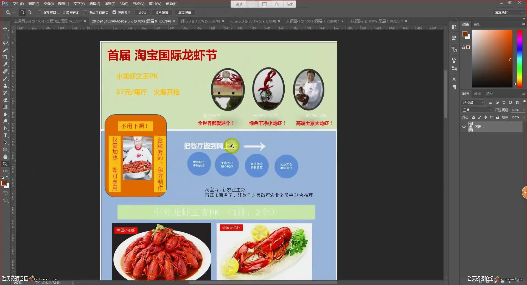This screenshot has height=285, width=527.
Task: Toggle lock all padlock icon
Action: (x=497, y=117)
